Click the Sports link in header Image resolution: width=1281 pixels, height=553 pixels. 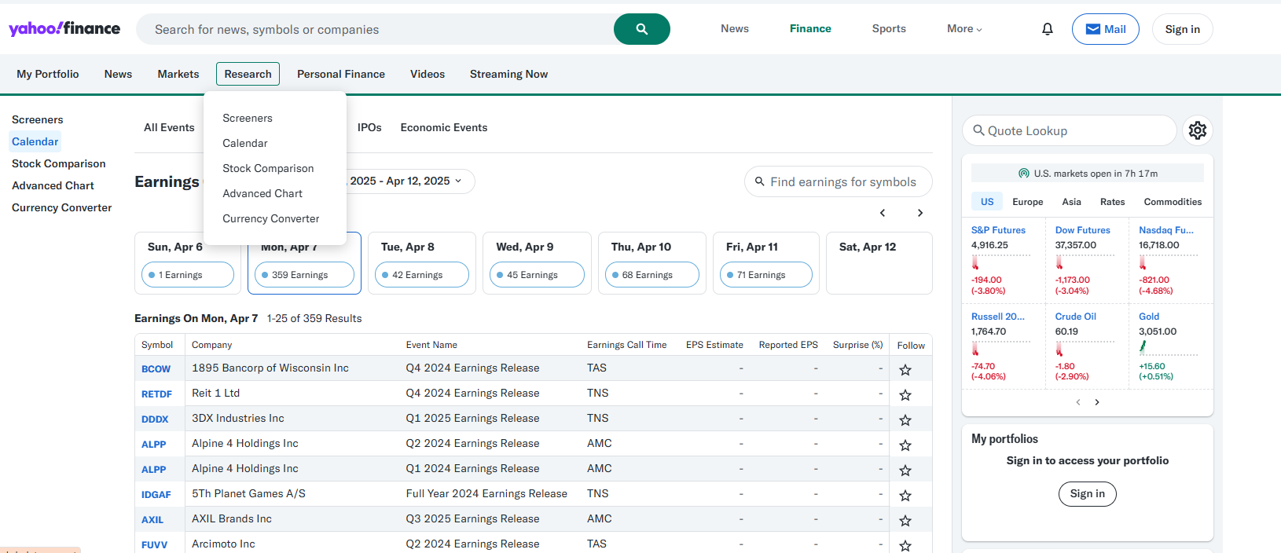pyautogui.click(x=889, y=28)
